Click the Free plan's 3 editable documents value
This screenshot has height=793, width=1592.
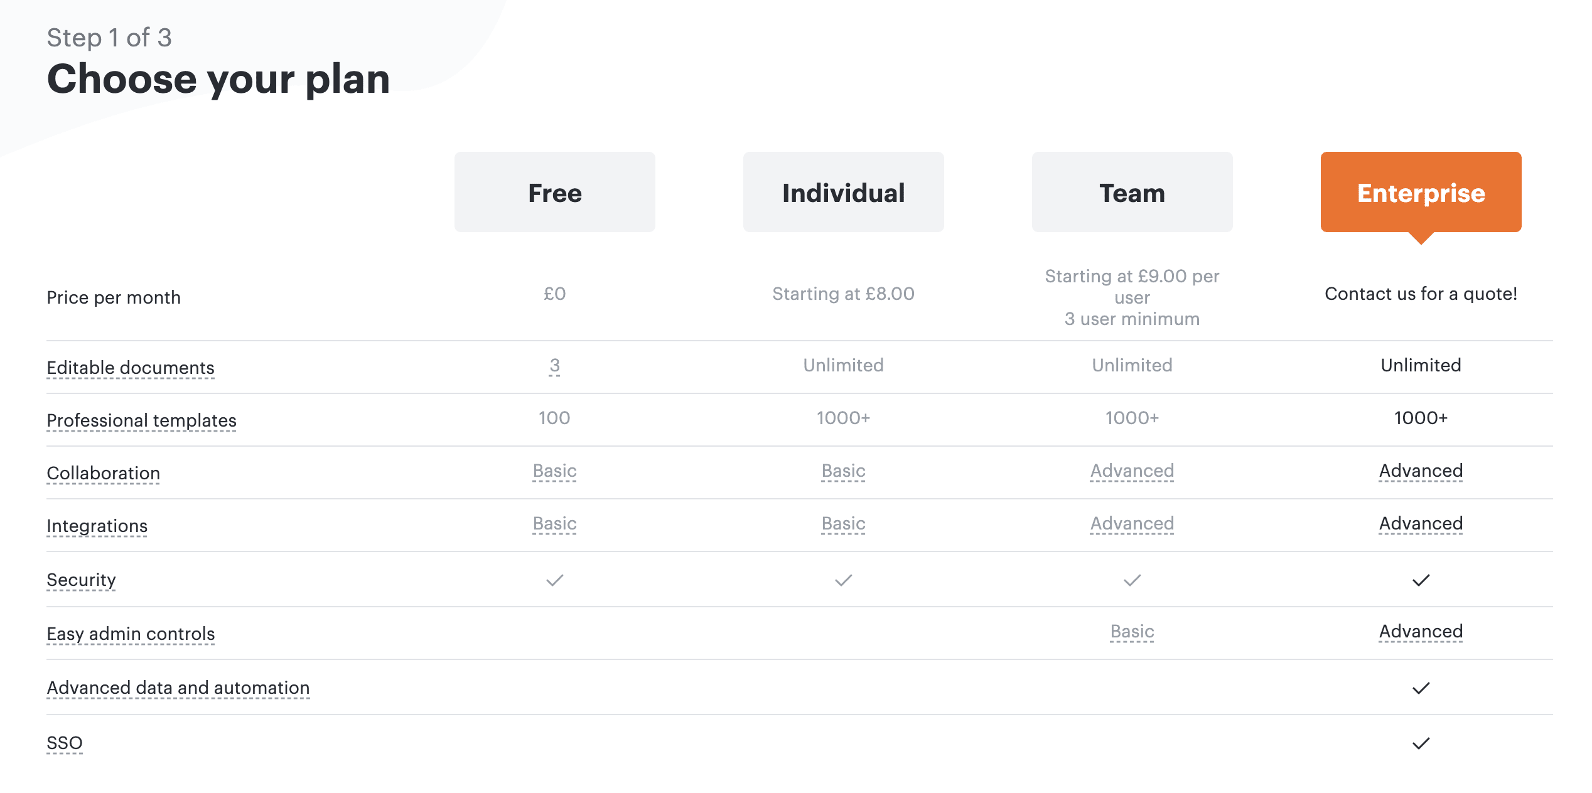554,365
